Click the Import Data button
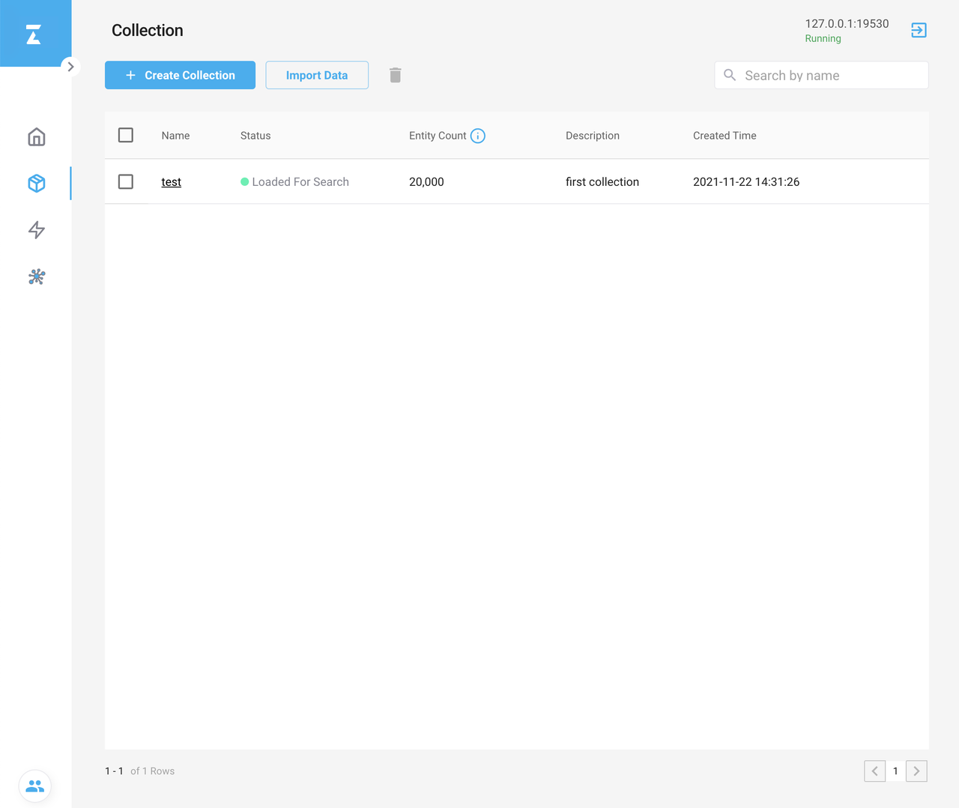Viewport: 959px width, 808px height. tap(317, 75)
